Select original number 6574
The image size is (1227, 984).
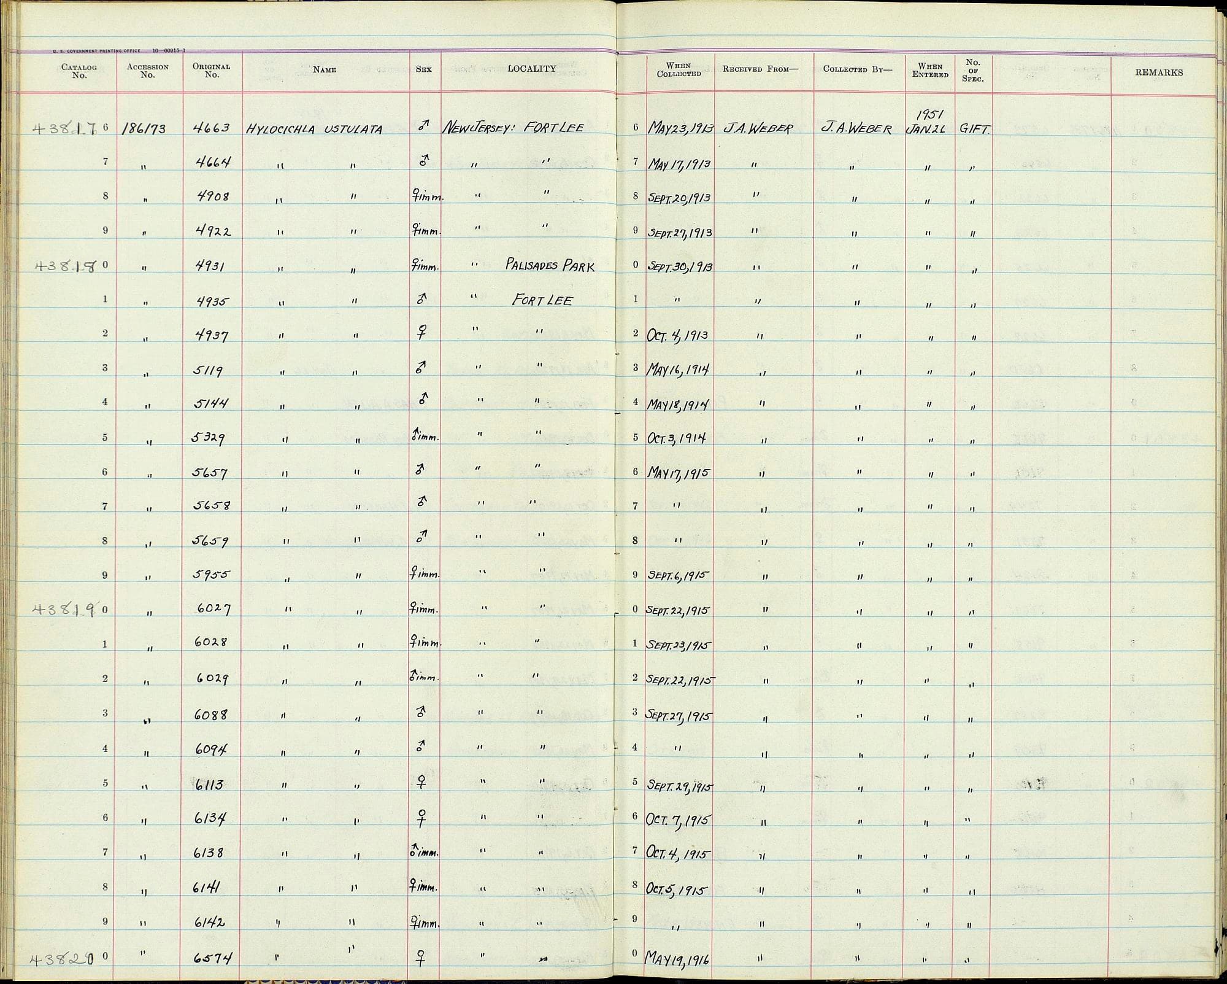pyautogui.click(x=212, y=957)
